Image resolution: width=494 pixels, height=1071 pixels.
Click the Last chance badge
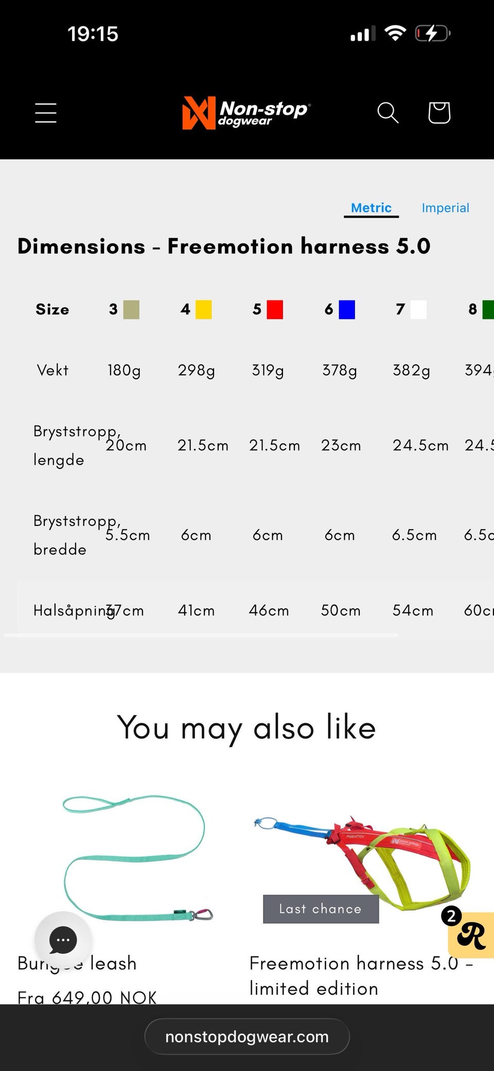pos(321,909)
